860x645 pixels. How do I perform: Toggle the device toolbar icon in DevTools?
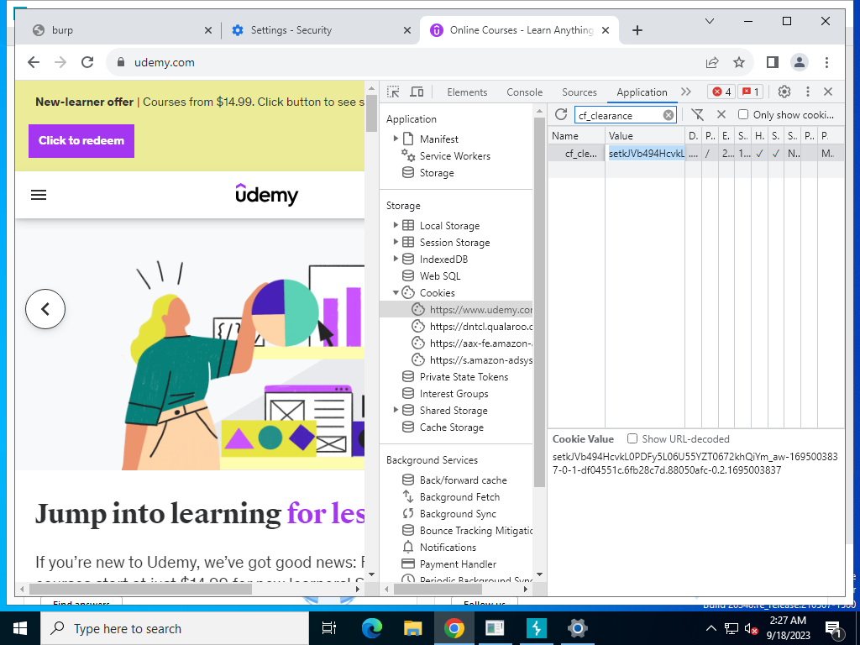tap(417, 92)
